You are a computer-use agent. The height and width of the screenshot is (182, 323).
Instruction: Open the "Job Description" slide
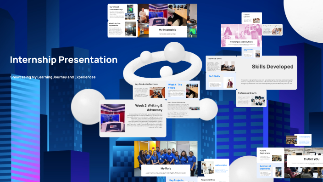[215, 168]
